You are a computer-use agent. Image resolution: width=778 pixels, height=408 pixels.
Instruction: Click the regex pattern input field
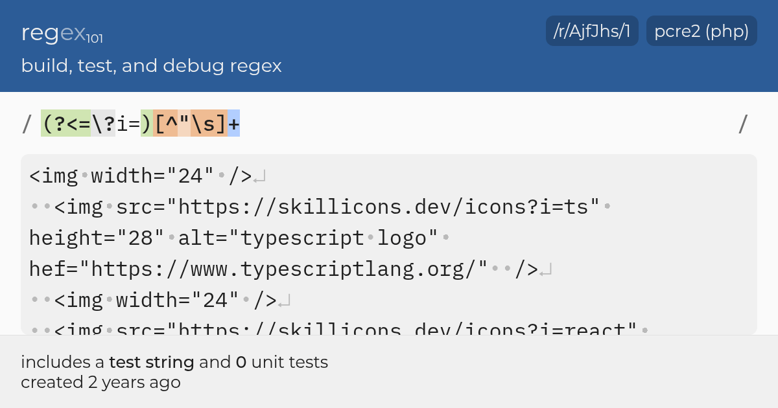pyautogui.click(x=389, y=124)
